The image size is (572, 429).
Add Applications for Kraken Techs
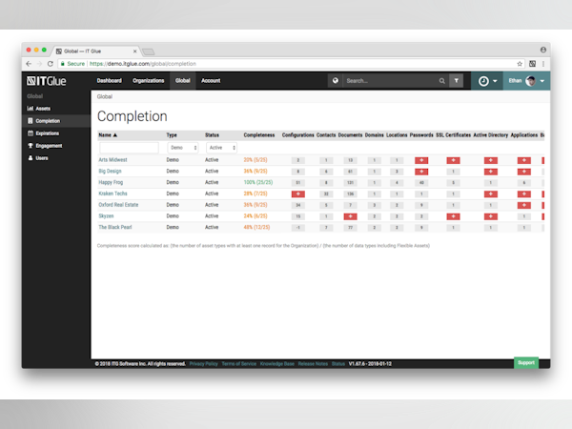click(x=523, y=194)
